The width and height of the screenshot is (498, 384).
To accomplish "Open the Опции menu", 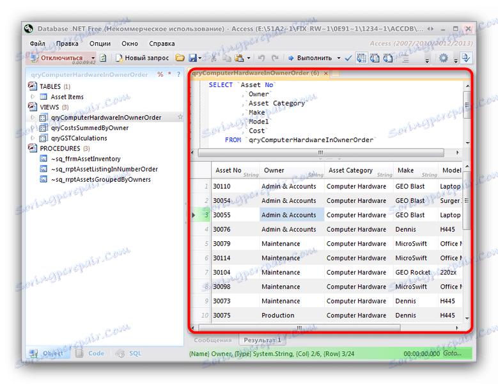I will 100,44.
